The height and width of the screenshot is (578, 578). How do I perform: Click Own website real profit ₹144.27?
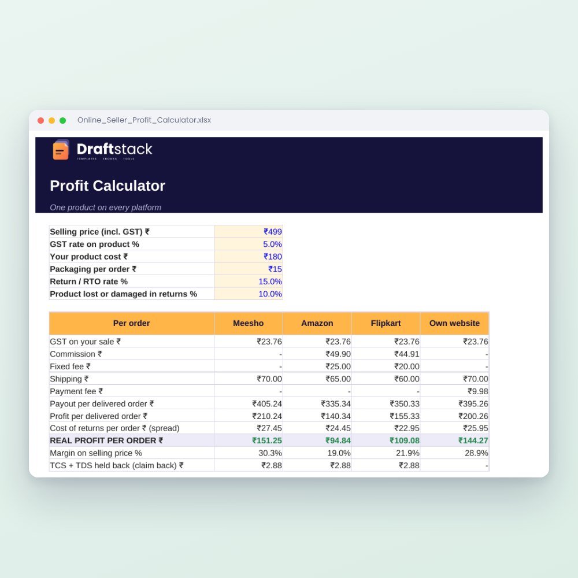[x=454, y=440]
